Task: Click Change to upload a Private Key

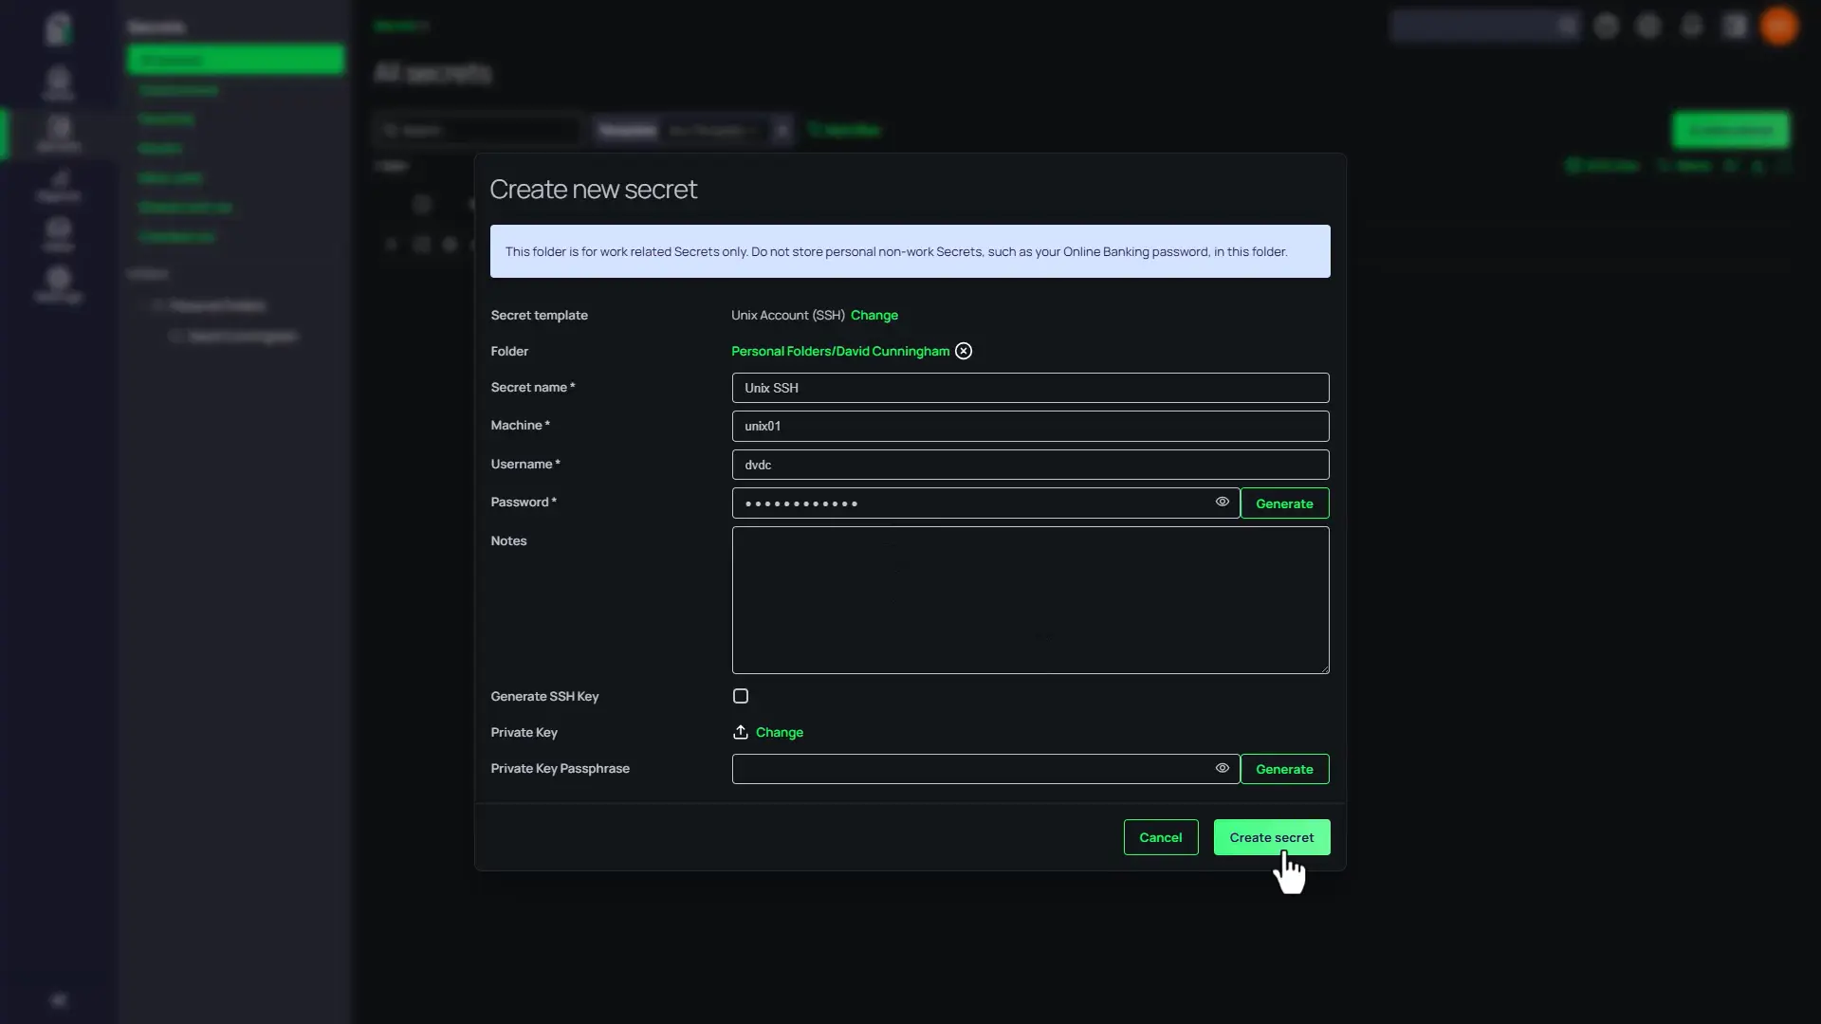Action: [779, 732]
